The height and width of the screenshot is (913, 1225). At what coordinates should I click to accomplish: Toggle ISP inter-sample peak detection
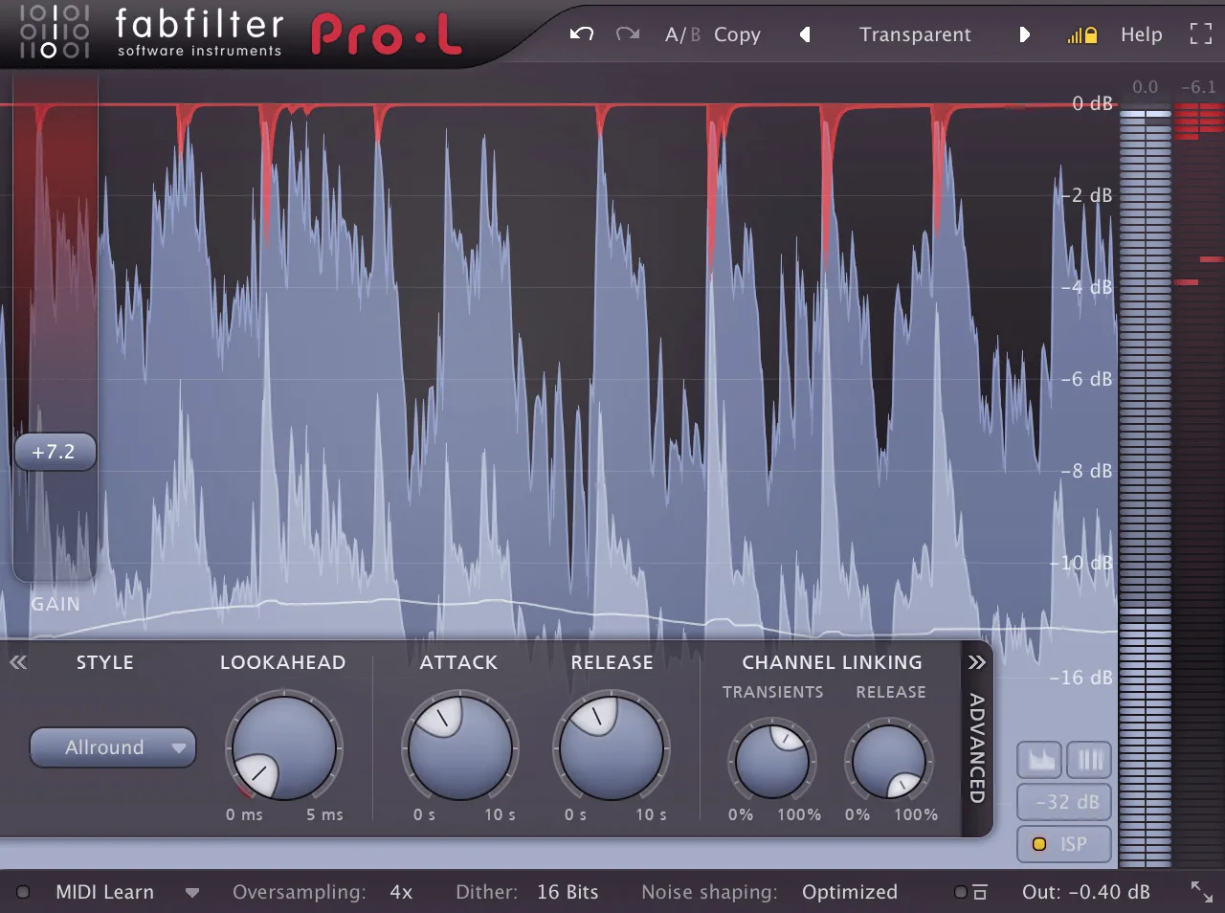coord(1065,844)
